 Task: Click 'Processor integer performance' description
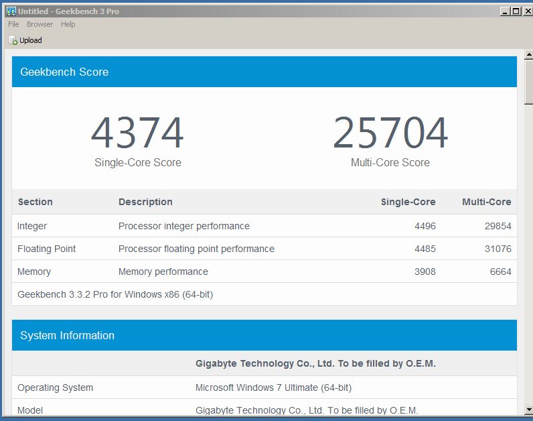[184, 226]
